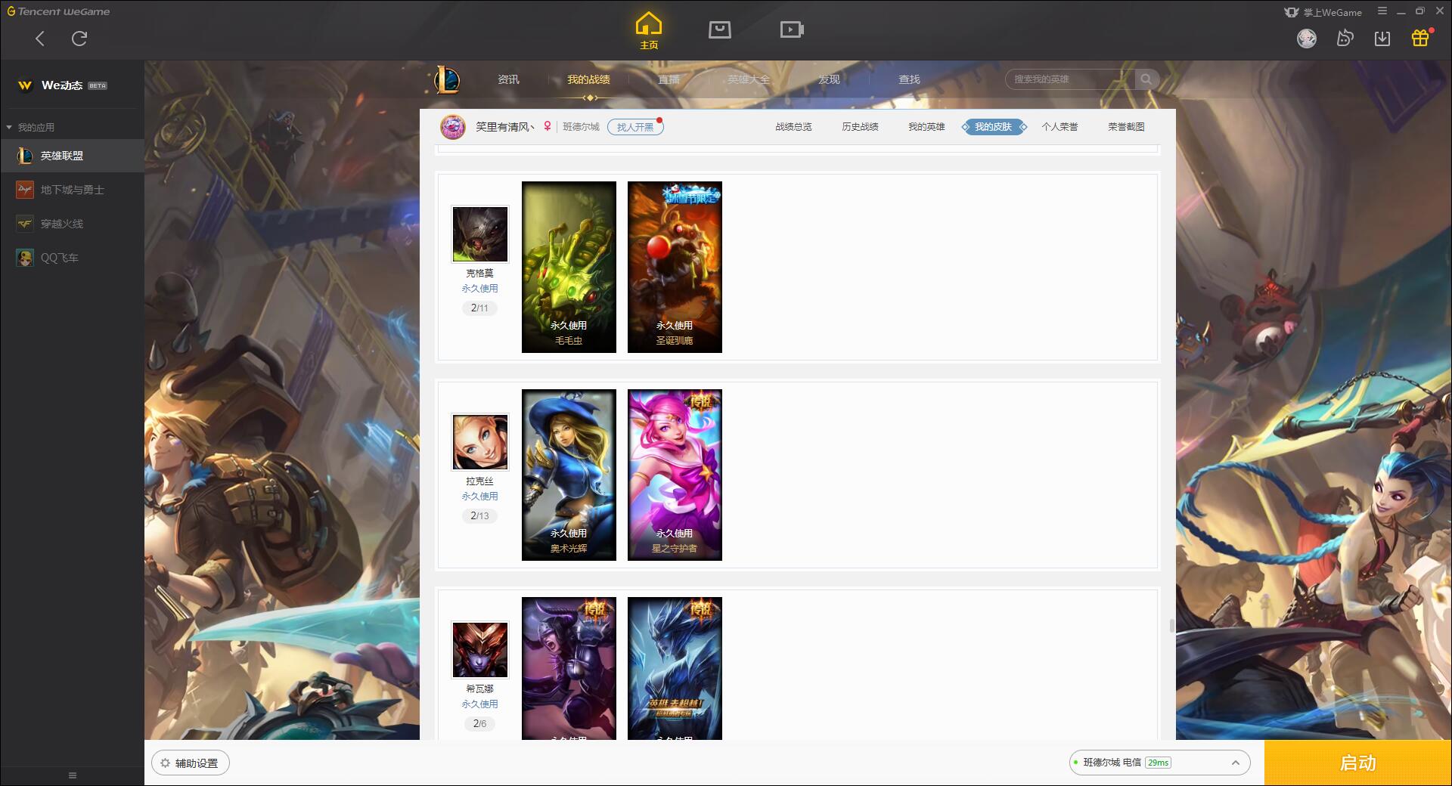Click the 2/11 skin count badge
The height and width of the screenshot is (786, 1452).
(x=479, y=308)
